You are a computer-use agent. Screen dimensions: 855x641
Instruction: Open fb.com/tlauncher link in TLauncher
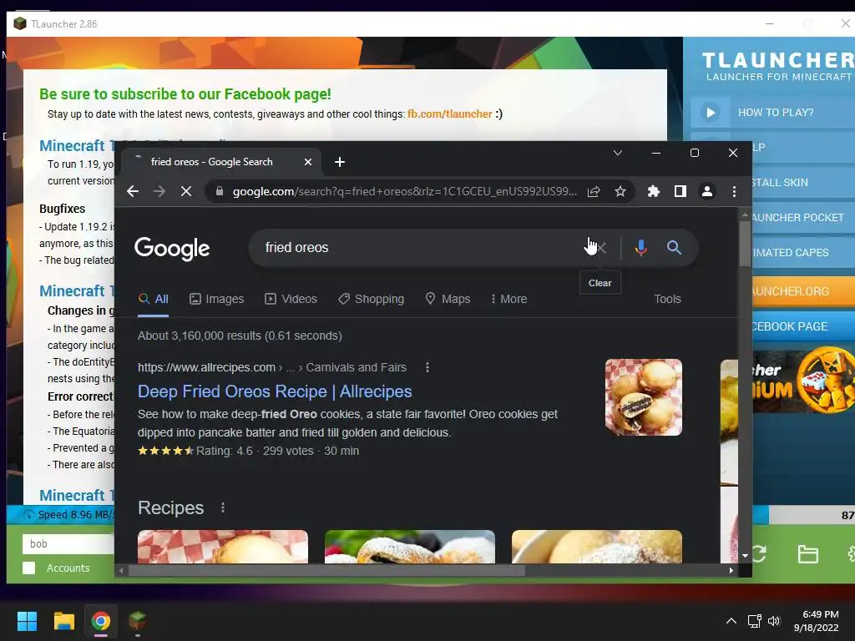pos(450,114)
